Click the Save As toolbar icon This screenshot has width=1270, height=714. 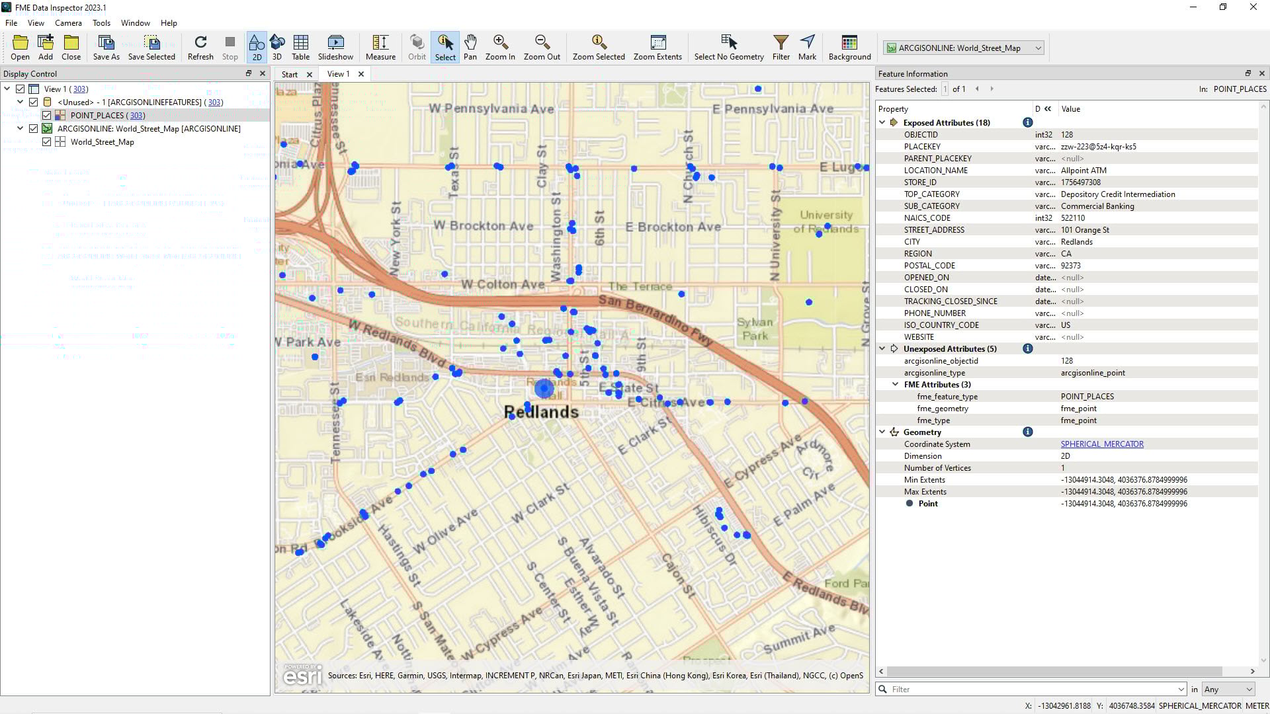[106, 48]
